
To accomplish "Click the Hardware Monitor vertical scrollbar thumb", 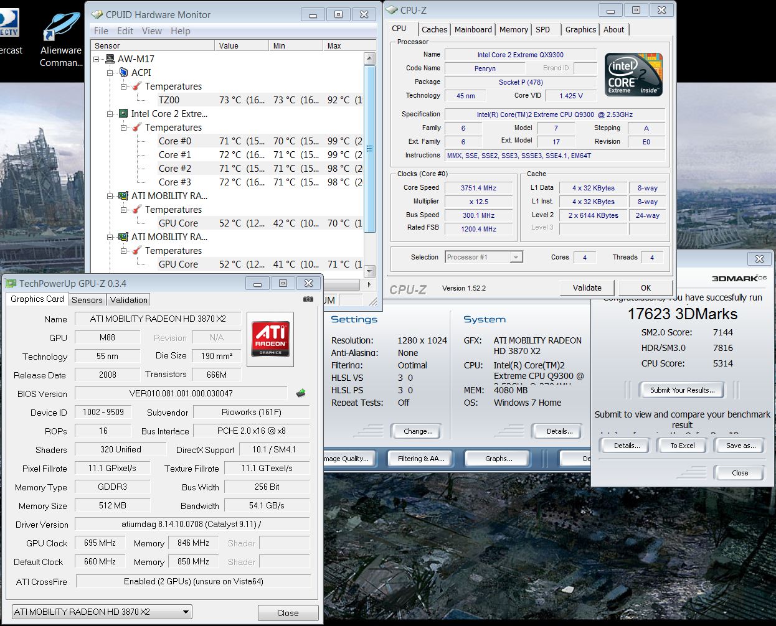I will click(369, 148).
